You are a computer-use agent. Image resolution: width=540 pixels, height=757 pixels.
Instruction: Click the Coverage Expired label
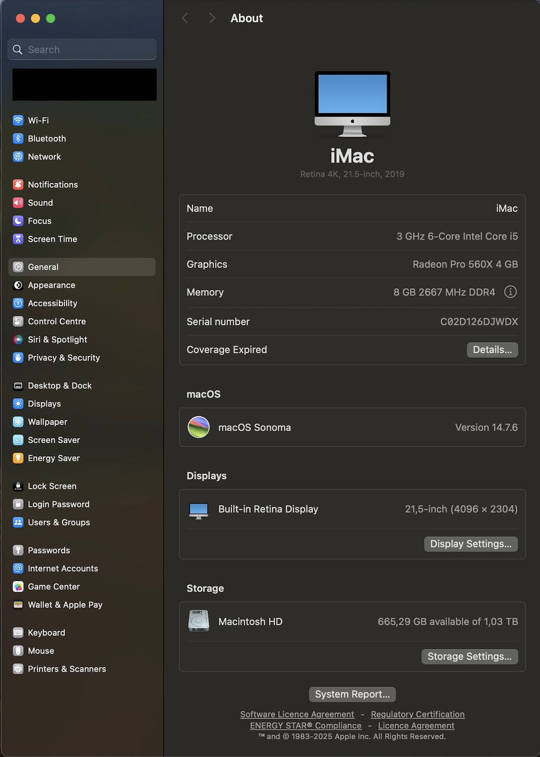coord(227,350)
